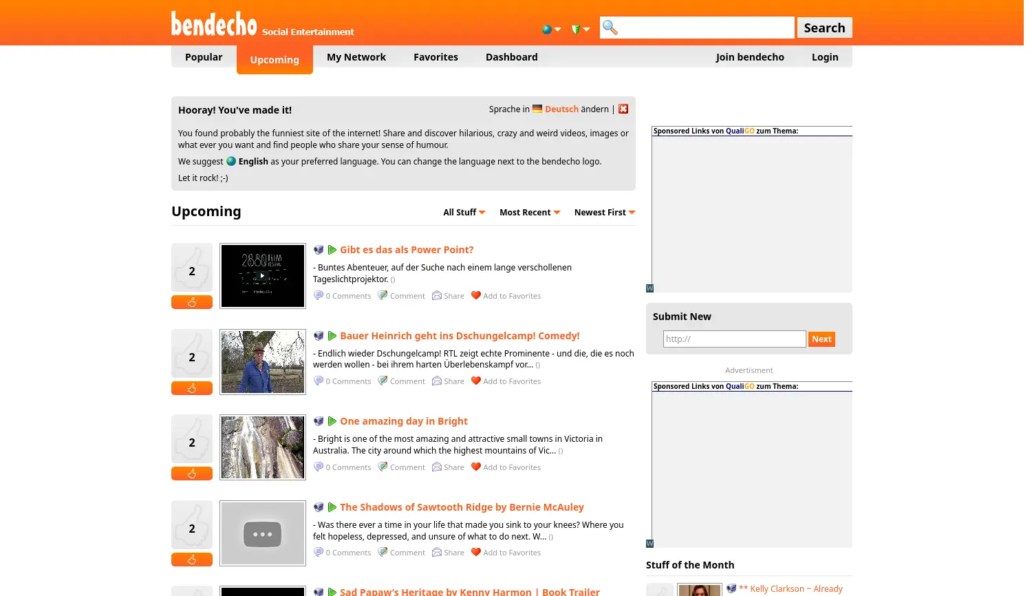The height and width of the screenshot is (596, 1032).
Task: Open the 'All Stuff' dropdown
Action: coord(464,212)
